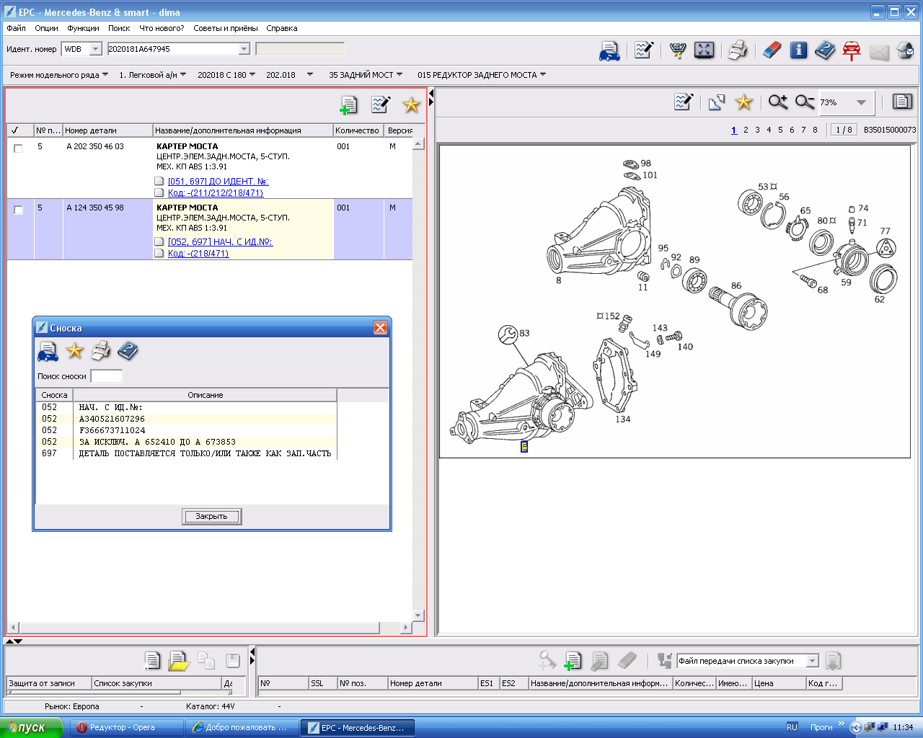The height and width of the screenshot is (738, 923).
Task: Click the red car on lift icon
Action: click(852, 50)
